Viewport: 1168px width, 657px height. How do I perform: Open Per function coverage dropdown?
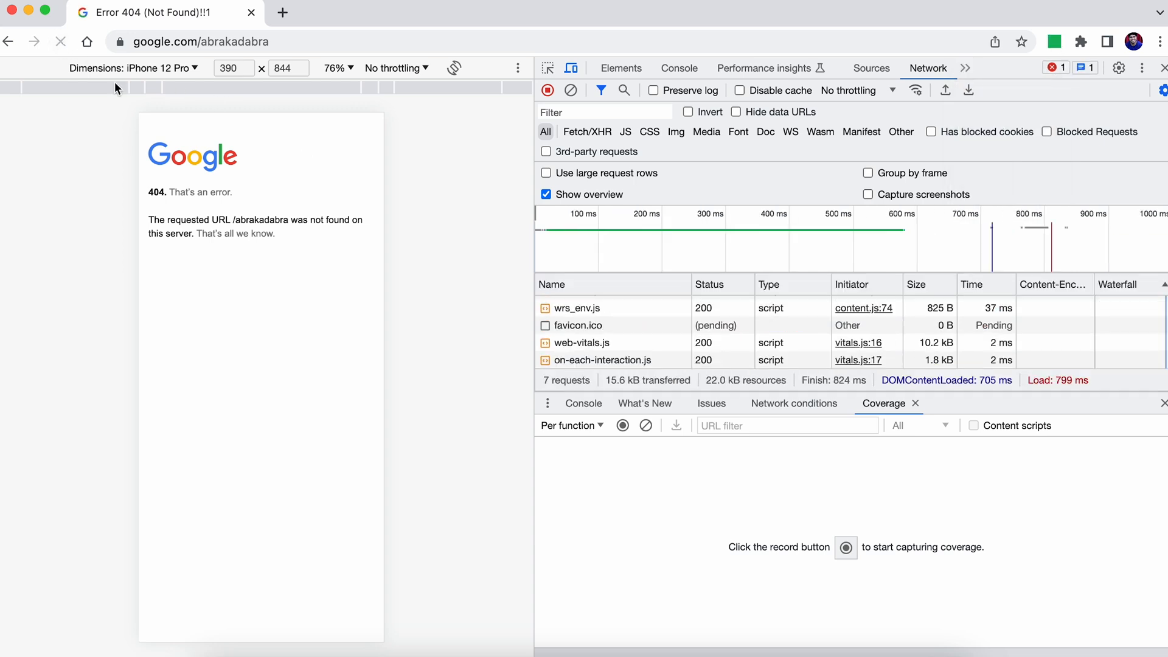pyautogui.click(x=572, y=426)
